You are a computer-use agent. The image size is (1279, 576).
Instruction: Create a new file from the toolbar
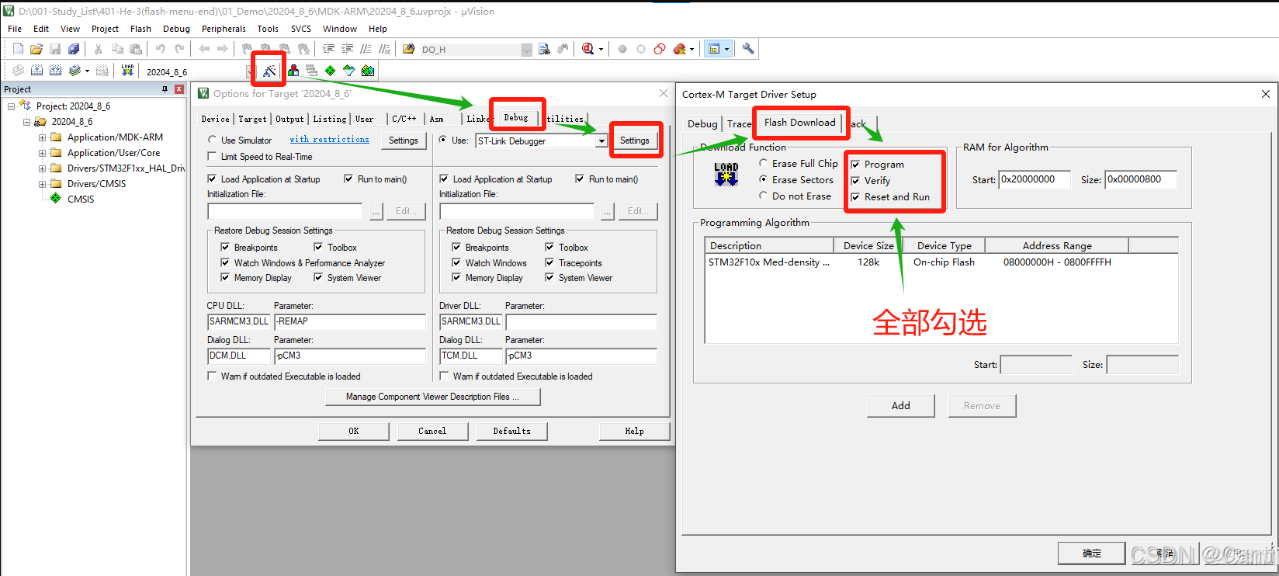(18, 49)
